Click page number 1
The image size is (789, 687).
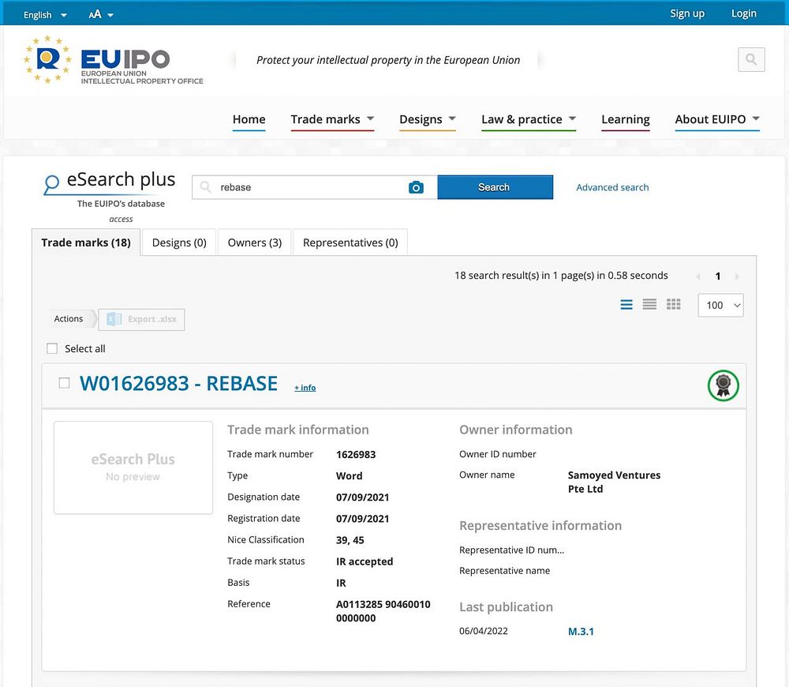click(x=717, y=276)
